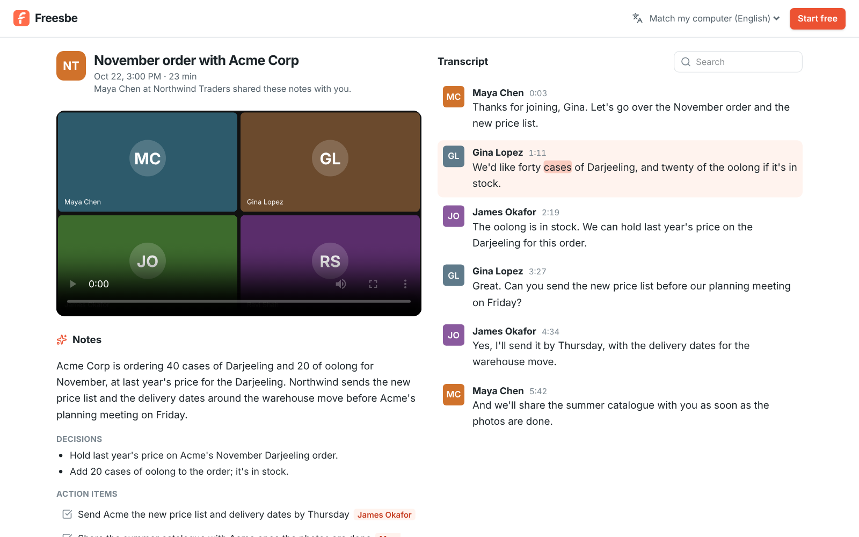Click the Freesbe logo icon
The image size is (859, 537).
point(21,18)
